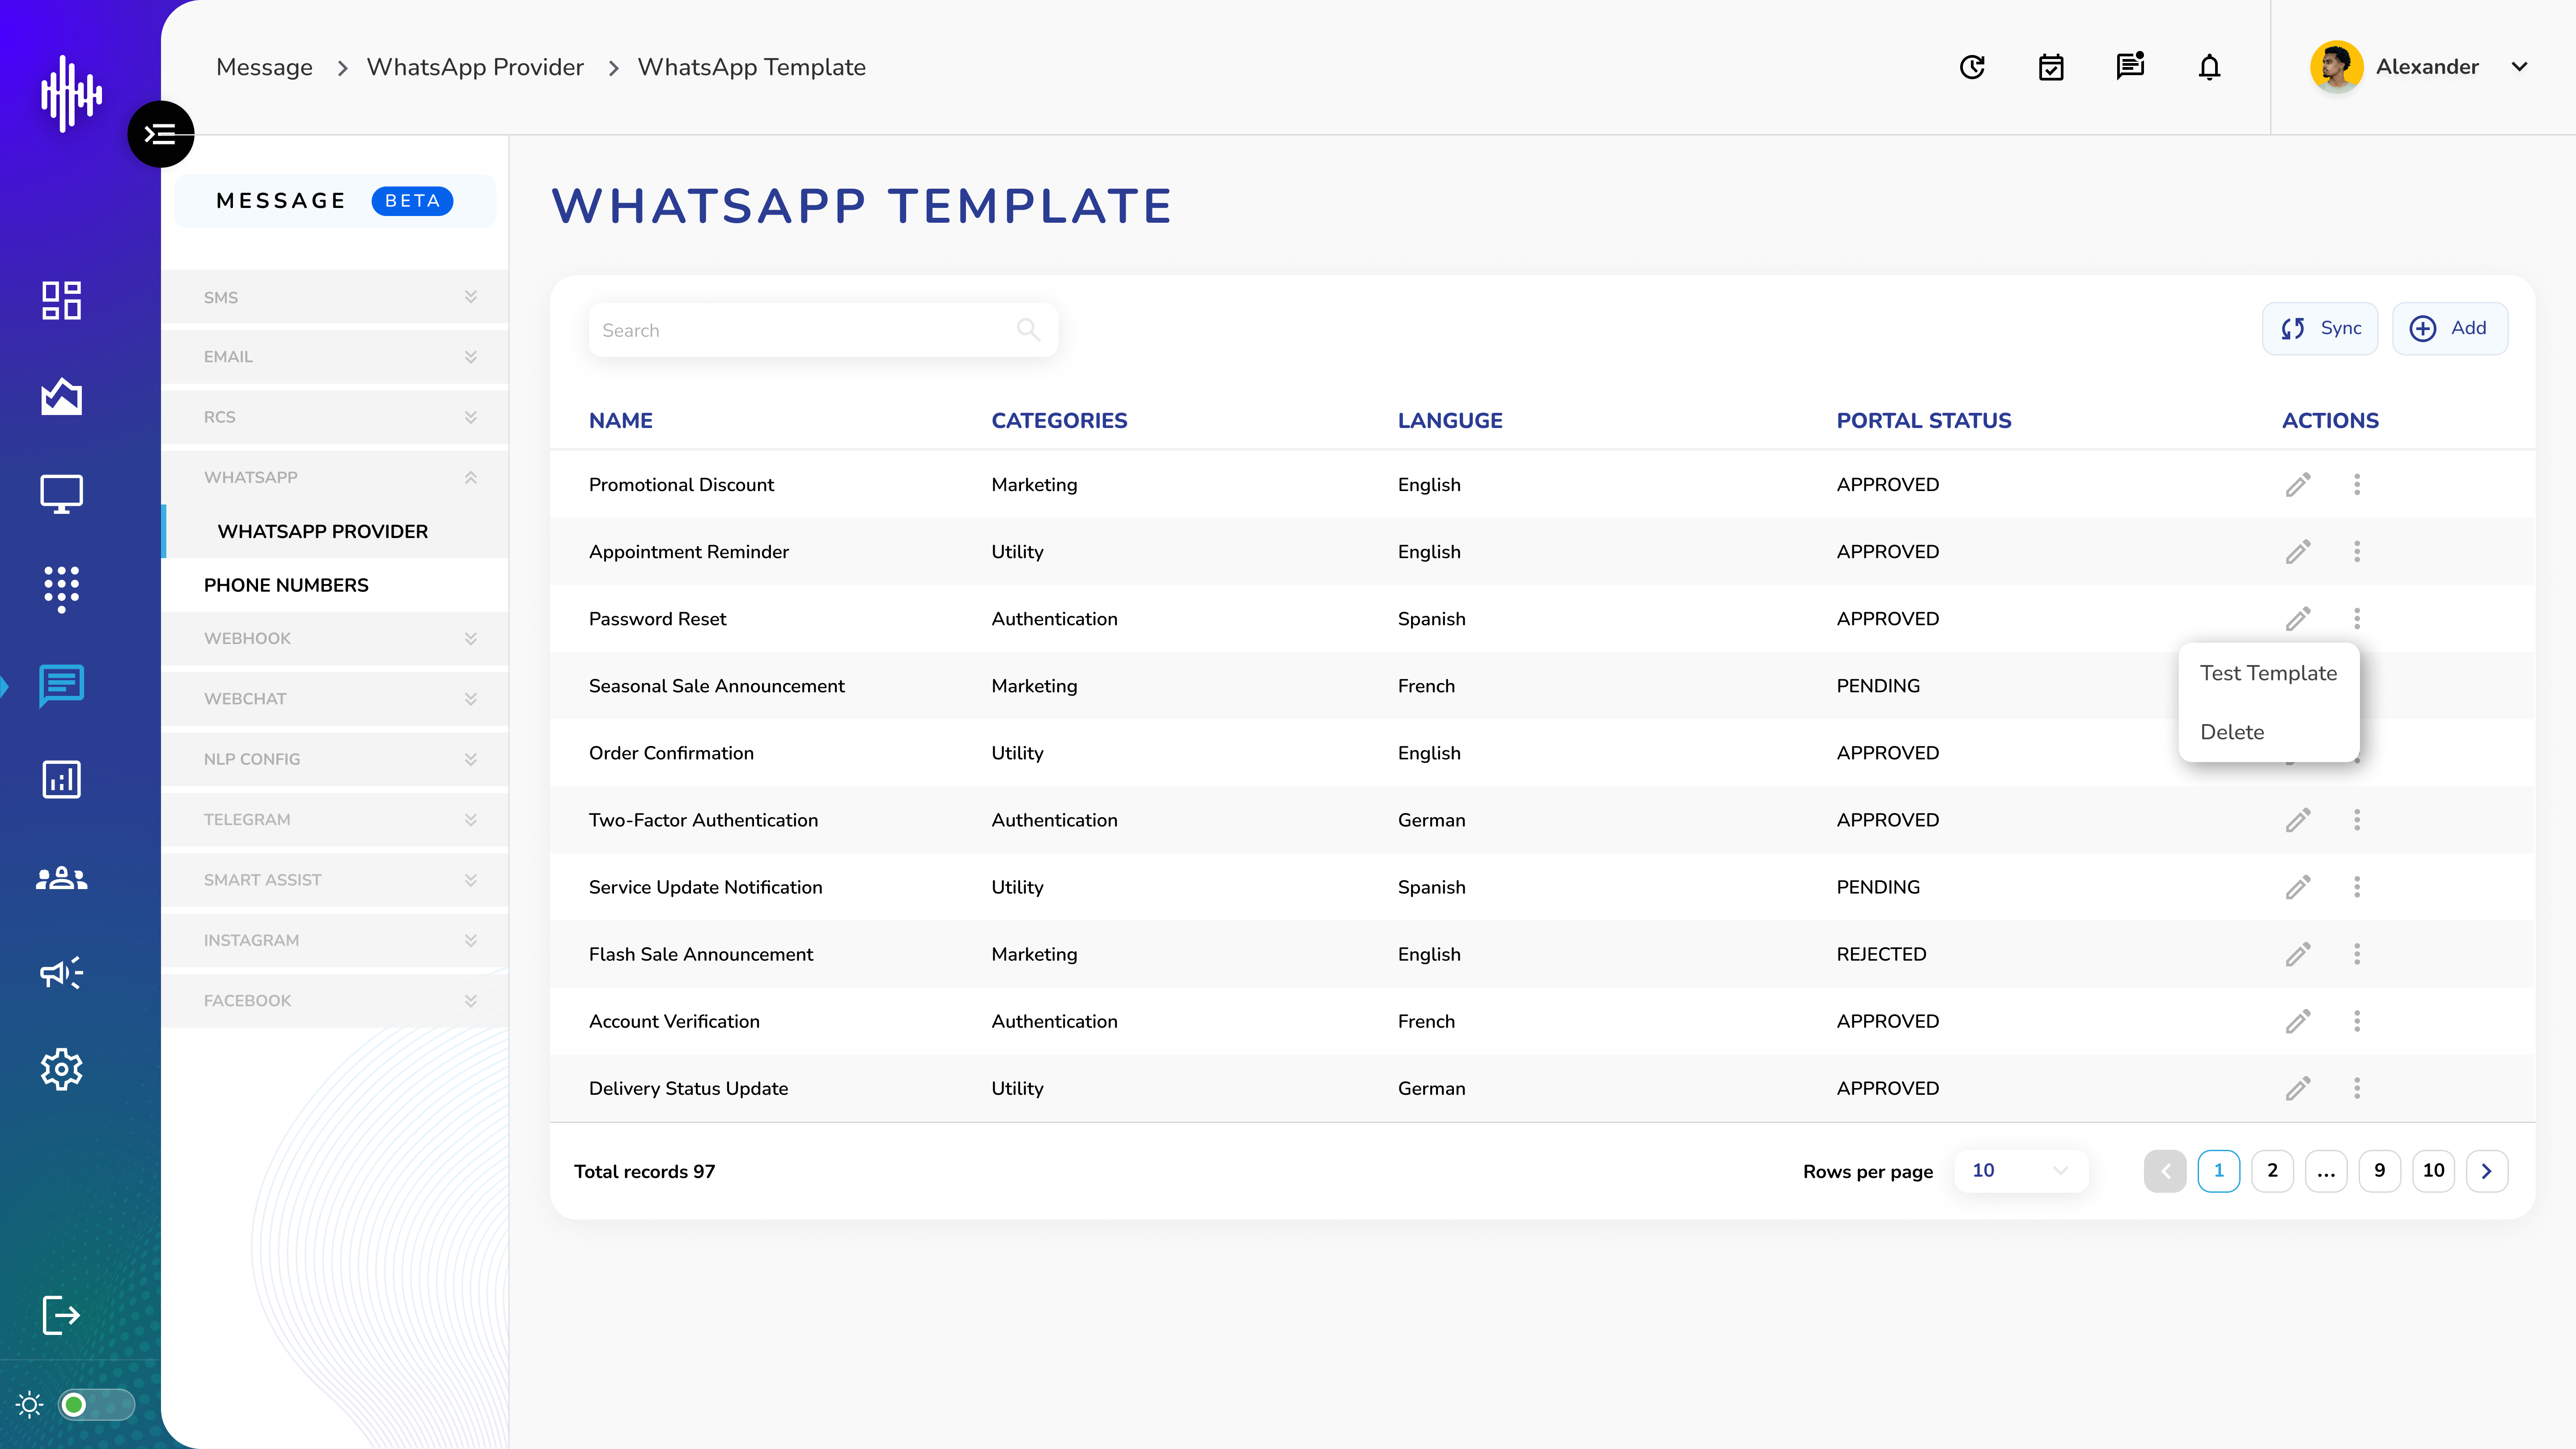Viewport: 2576px width, 1449px height.
Task: Open more options for Service Update Notification
Action: click(2357, 887)
